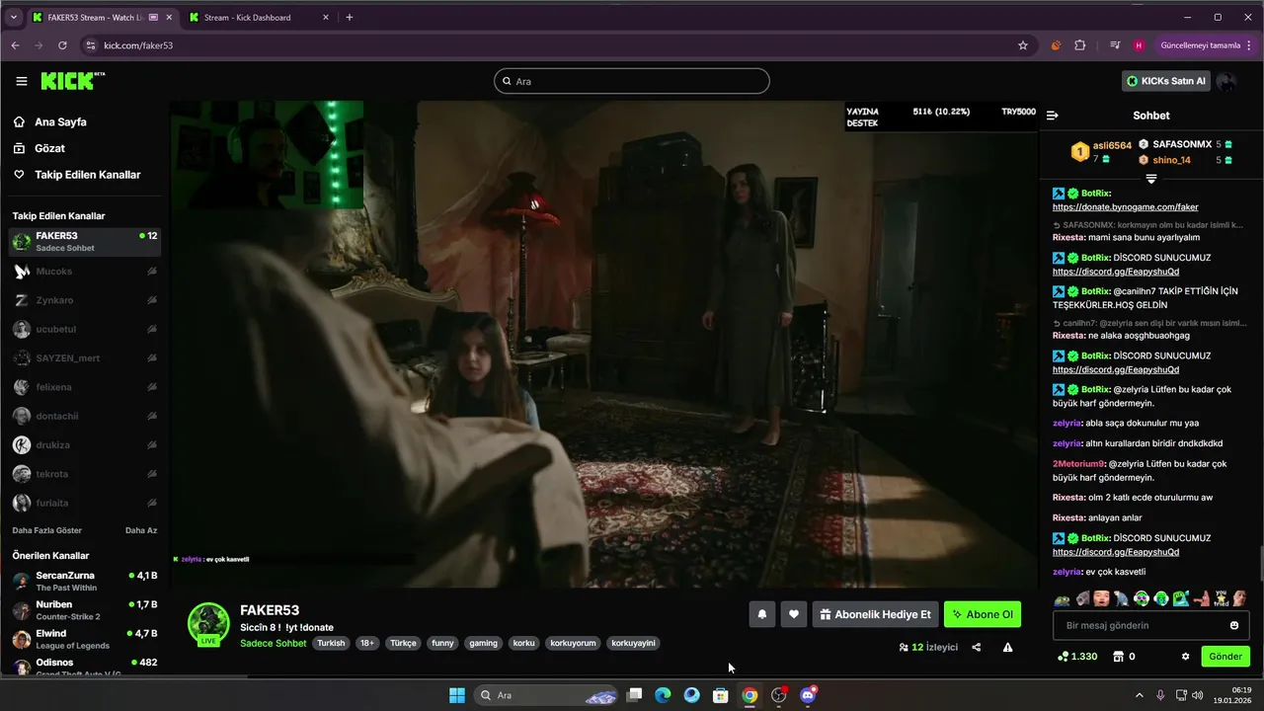
Task: Open Mucoks offline channel
Action: click(x=84, y=271)
